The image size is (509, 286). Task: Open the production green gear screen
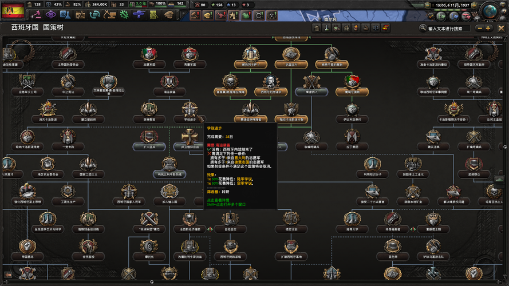[x=124, y=15]
